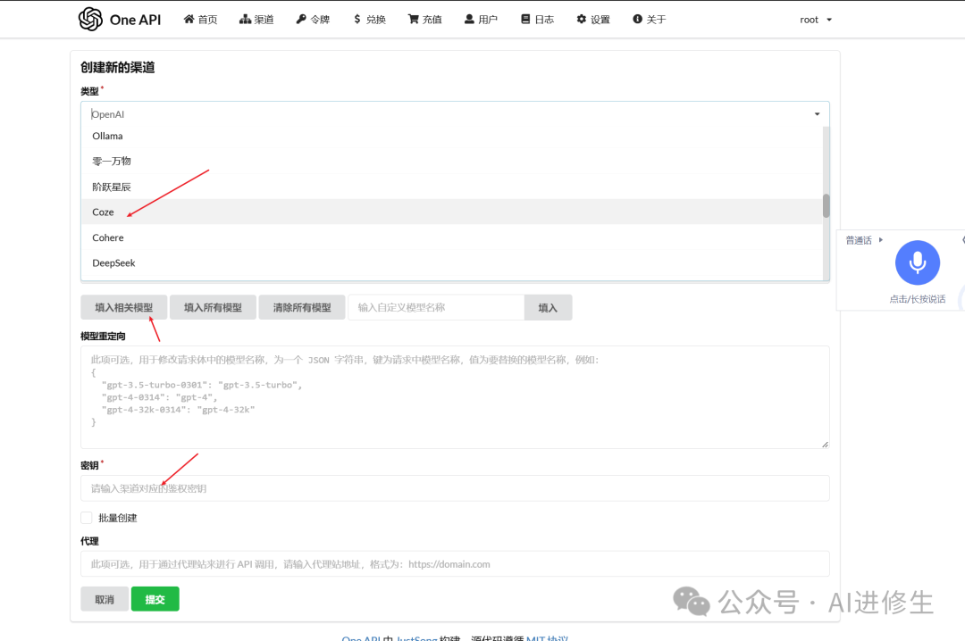Screen dimensions: 965x641
Task: Toggle the 批量创建 checkbox
Action: (87, 518)
